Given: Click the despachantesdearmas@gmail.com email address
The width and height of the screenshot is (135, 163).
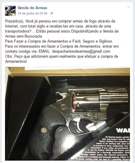Looking at the screenshot, I should click(x=81, y=51).
